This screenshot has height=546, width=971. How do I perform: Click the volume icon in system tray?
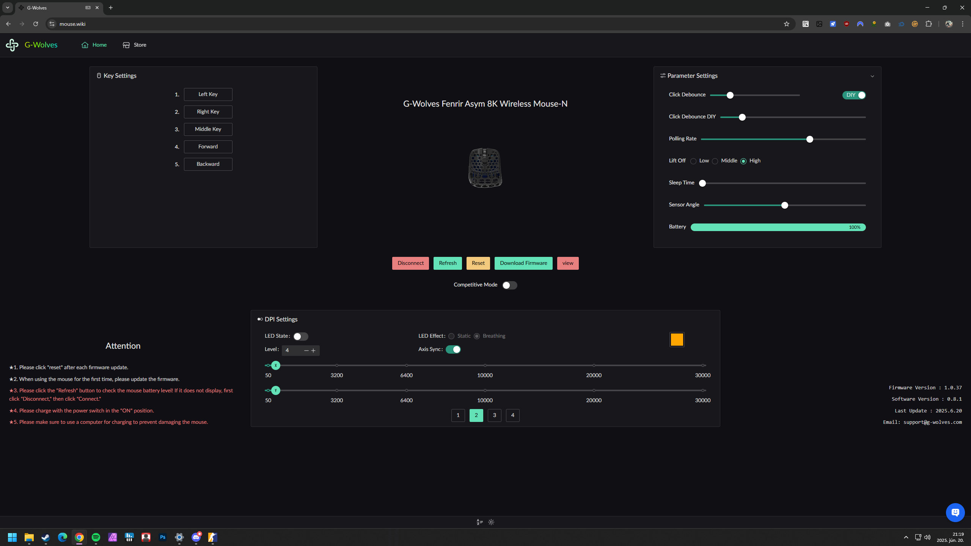(x=927, y=537)
